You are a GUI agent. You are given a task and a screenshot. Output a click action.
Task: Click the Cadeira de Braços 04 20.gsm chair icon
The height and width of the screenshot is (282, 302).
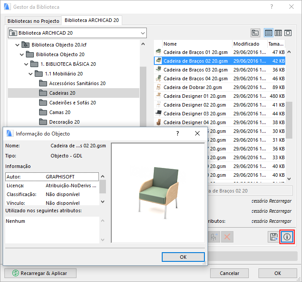(158, 78)
